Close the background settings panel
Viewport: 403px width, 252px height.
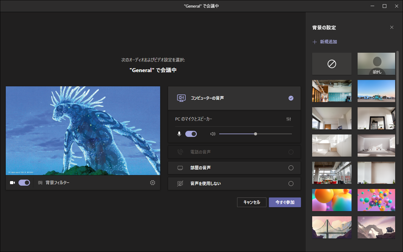click(392, 27)
